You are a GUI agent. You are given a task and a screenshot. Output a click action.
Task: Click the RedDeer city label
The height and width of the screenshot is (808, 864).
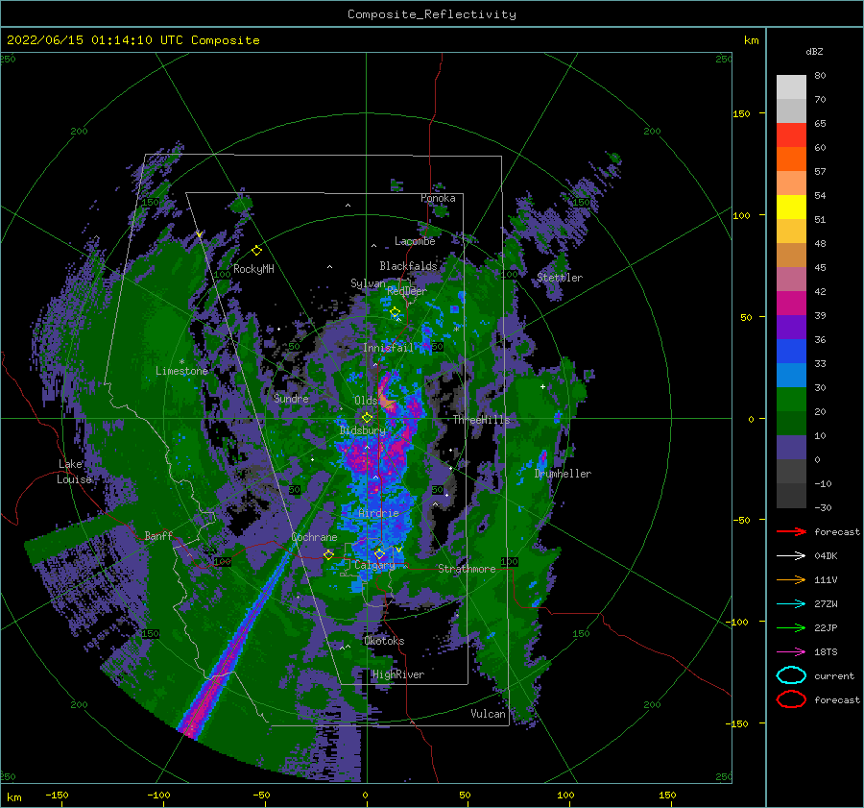click(x=407, y=291)
